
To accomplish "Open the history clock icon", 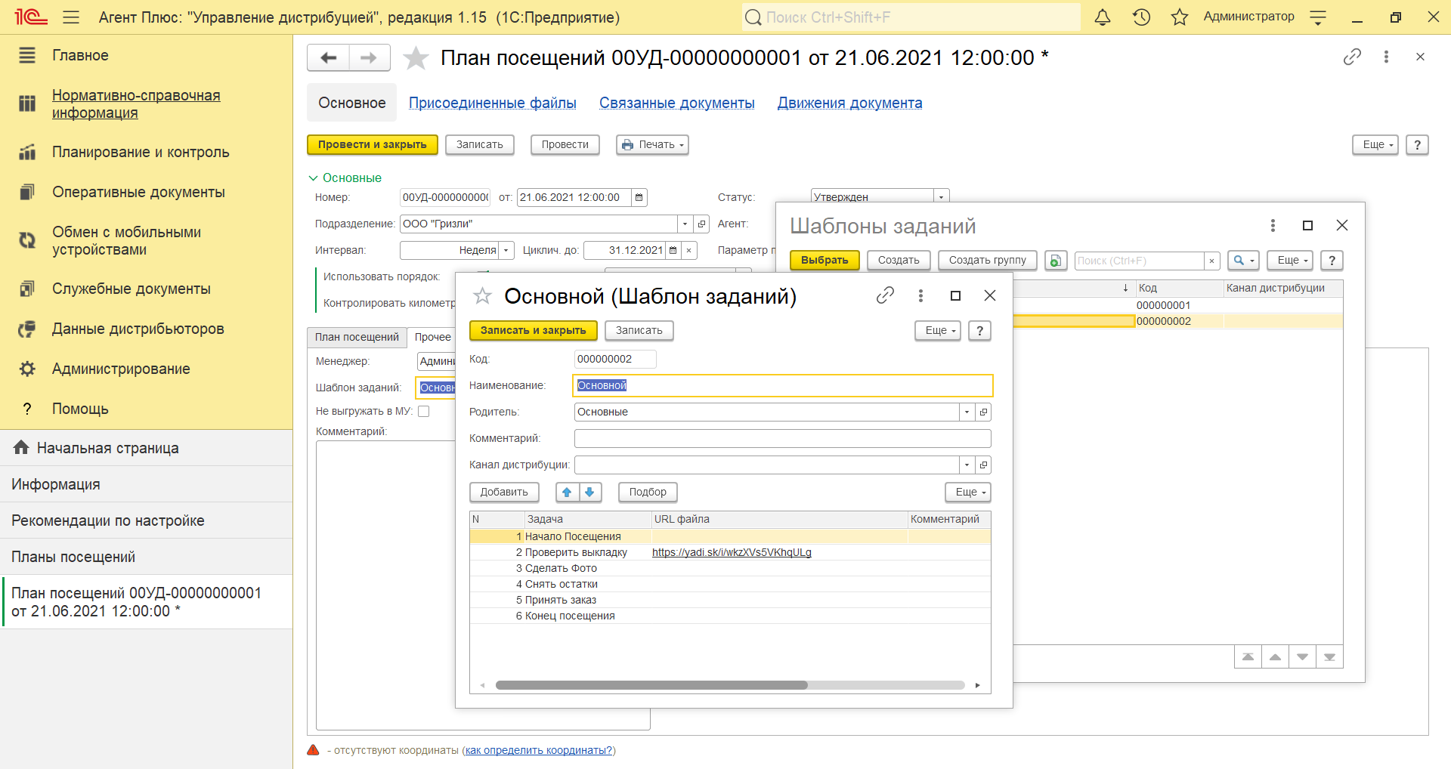I will (1141, 17).
